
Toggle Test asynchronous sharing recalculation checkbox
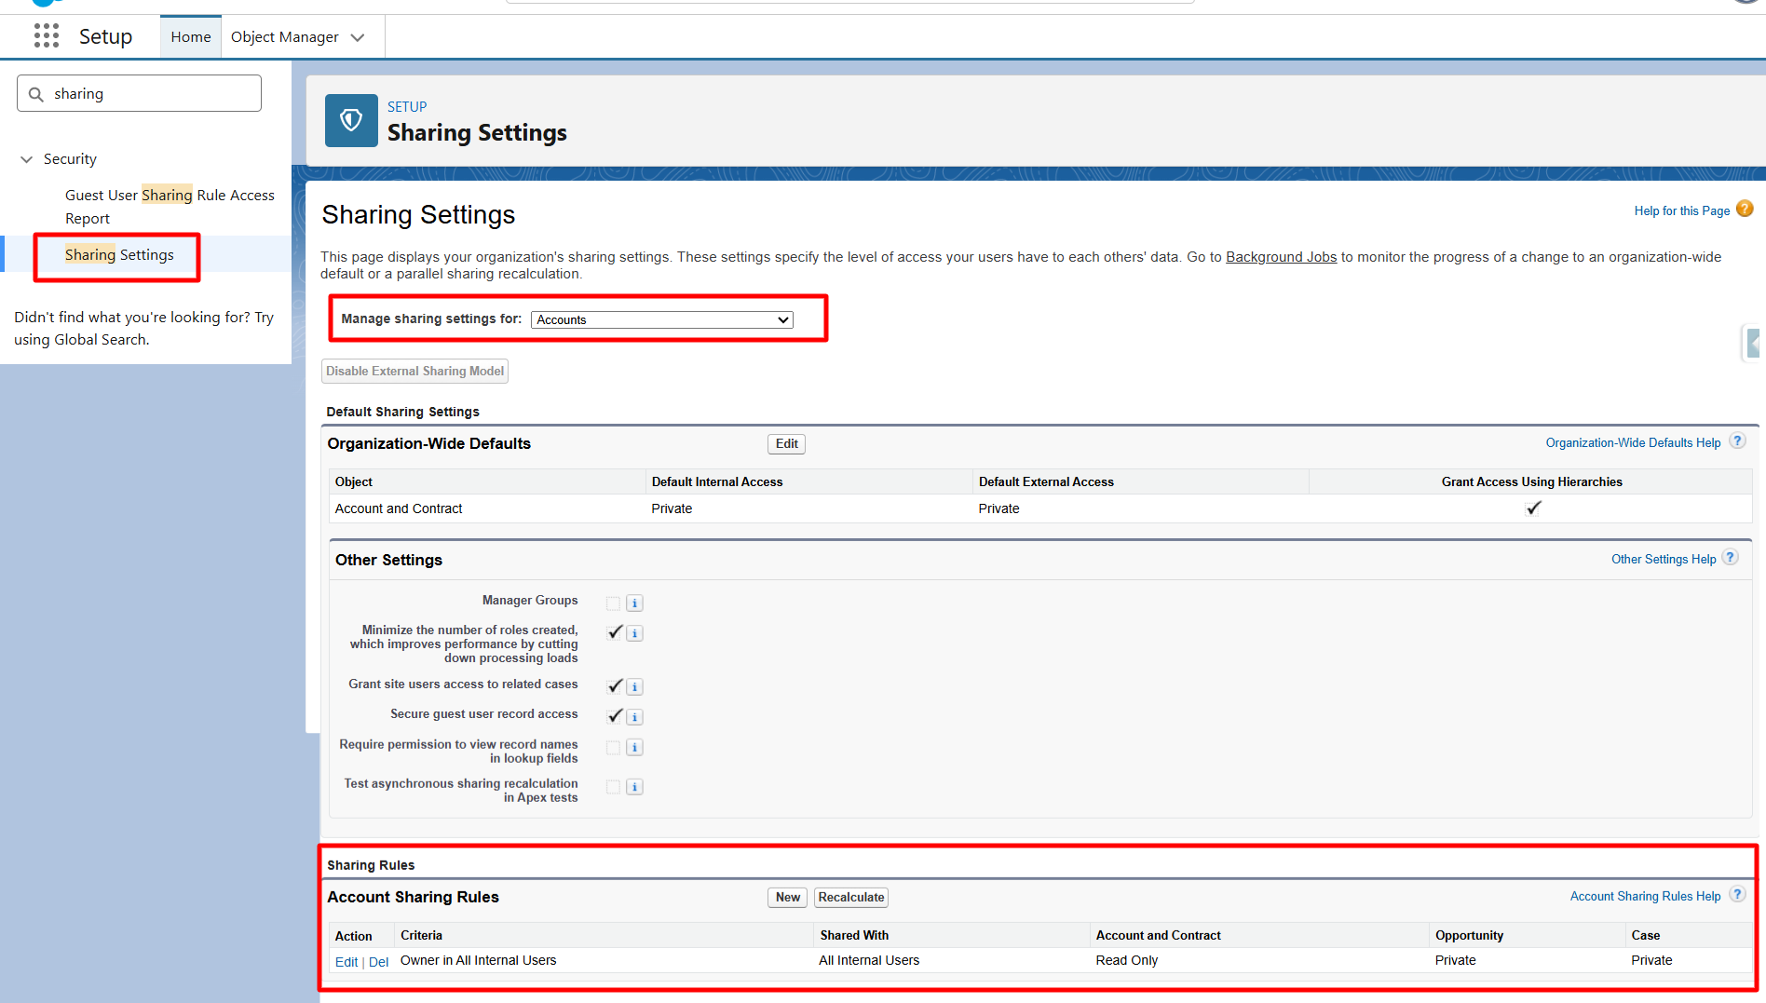[613, 787]
